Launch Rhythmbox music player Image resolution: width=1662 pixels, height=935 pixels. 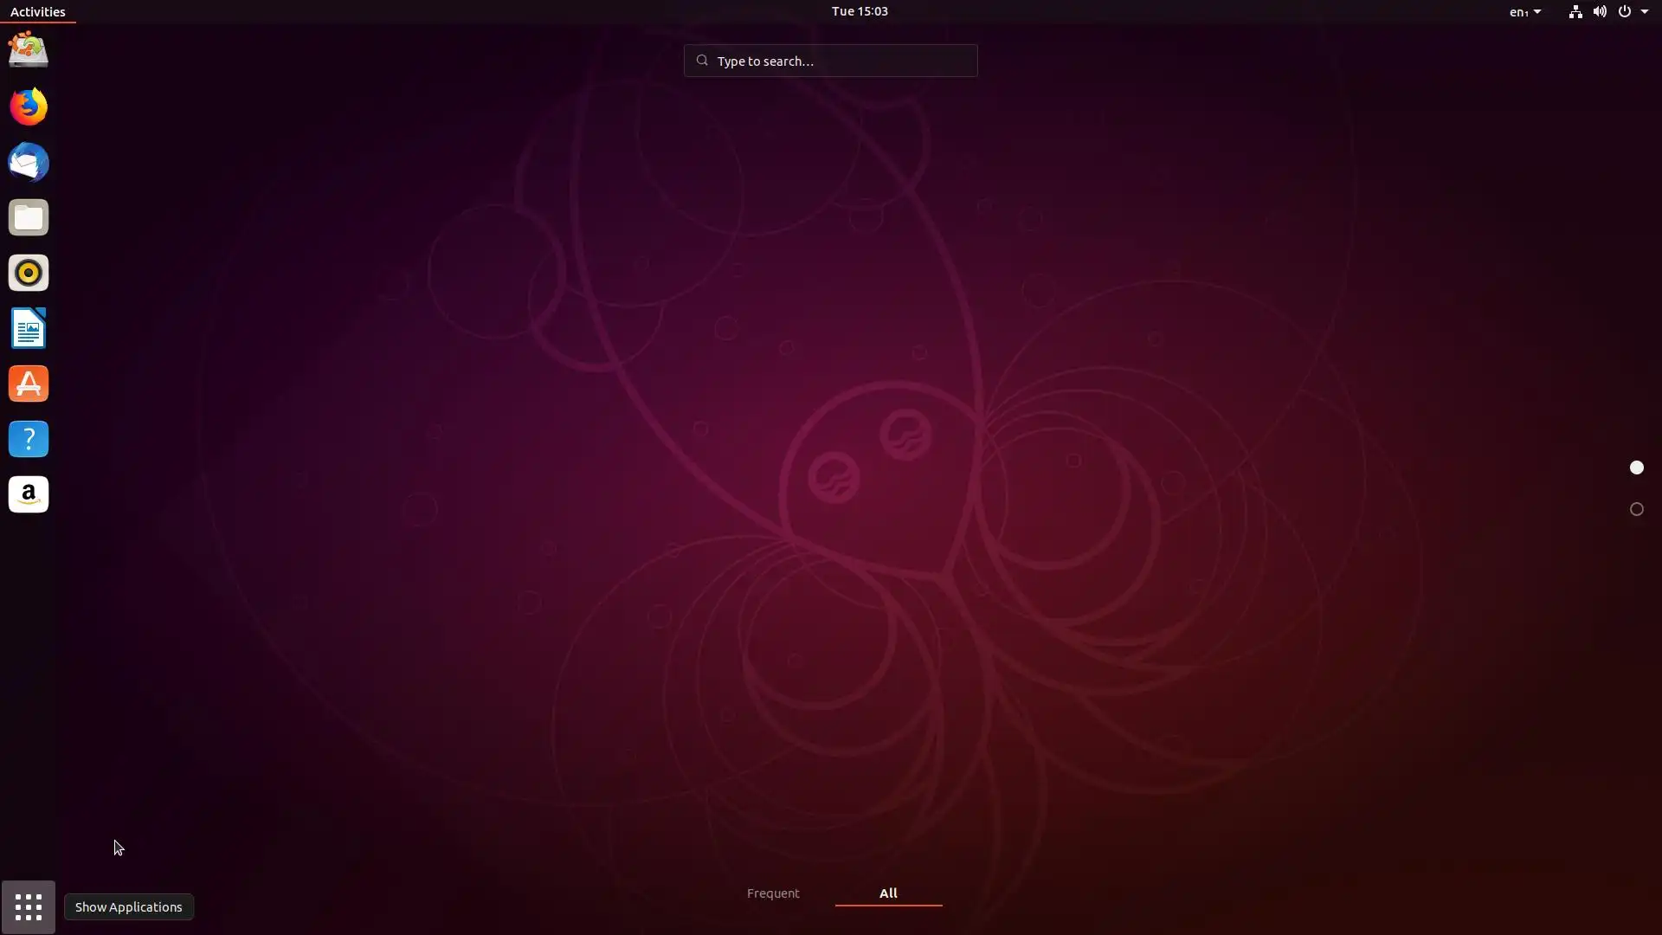click(x=29, y=273)
